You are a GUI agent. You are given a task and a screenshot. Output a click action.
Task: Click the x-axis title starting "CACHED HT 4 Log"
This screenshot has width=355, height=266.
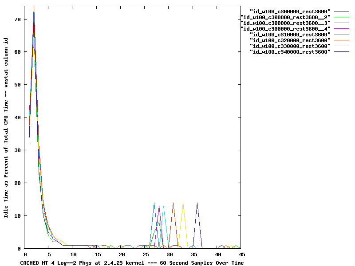pyautogui.click(x=132, y=263)
